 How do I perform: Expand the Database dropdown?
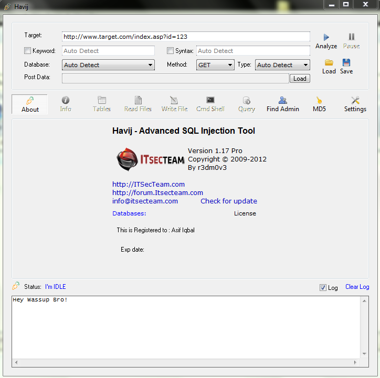[108, 65]
